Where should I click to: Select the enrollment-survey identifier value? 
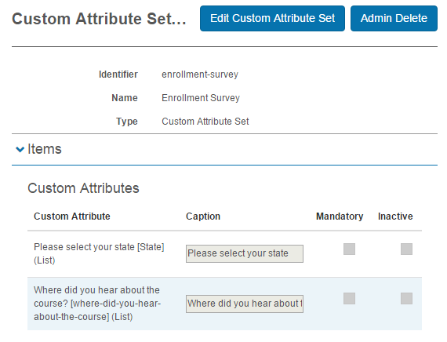[200, 75]
